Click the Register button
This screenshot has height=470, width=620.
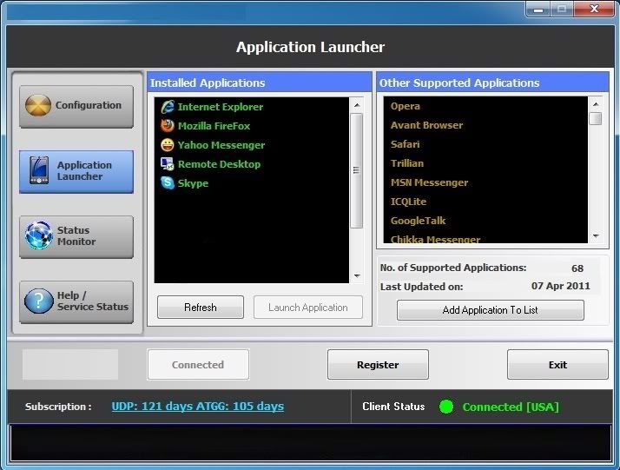[378, 364]
